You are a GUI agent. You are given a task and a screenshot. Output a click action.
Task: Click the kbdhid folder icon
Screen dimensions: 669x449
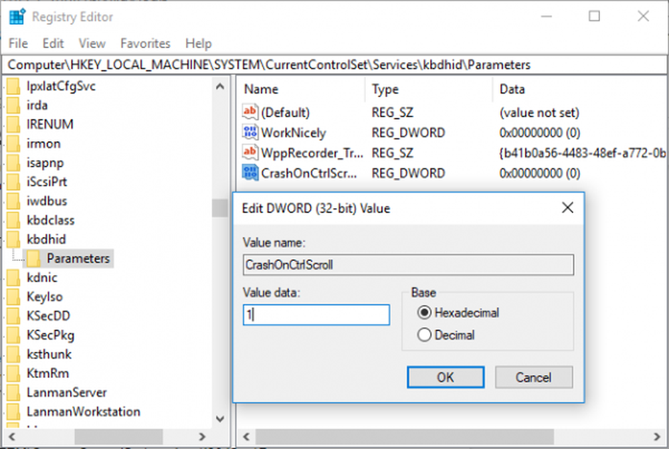(13, 239)
